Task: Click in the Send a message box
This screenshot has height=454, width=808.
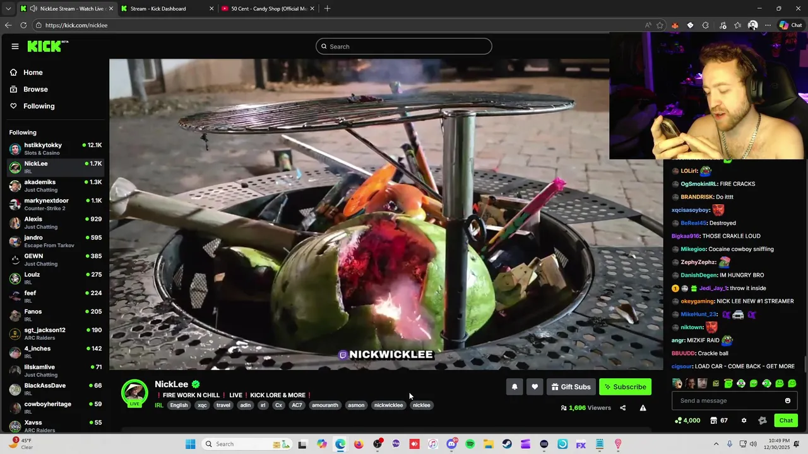Action: pyautogui.click(x=727, y=401)
